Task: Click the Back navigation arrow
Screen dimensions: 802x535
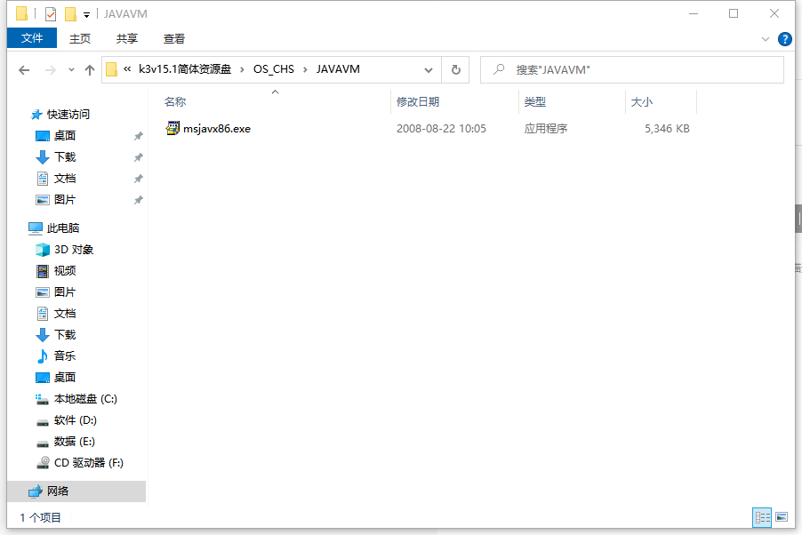Action: coord(24,68)
